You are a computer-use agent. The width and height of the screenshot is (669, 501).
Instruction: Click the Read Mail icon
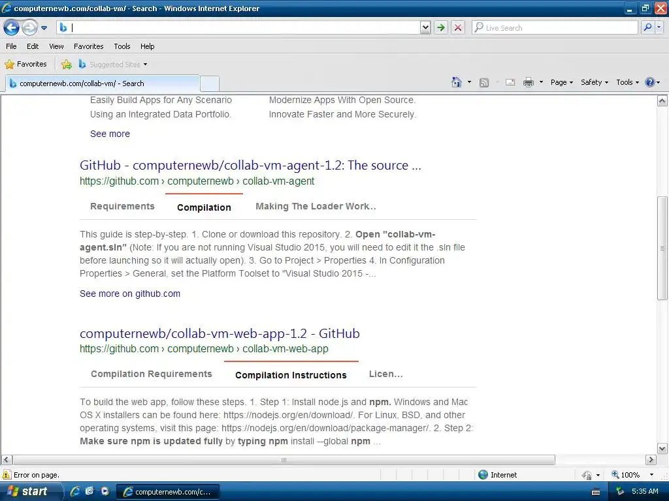pyautogui.click(x=510, y=82)
